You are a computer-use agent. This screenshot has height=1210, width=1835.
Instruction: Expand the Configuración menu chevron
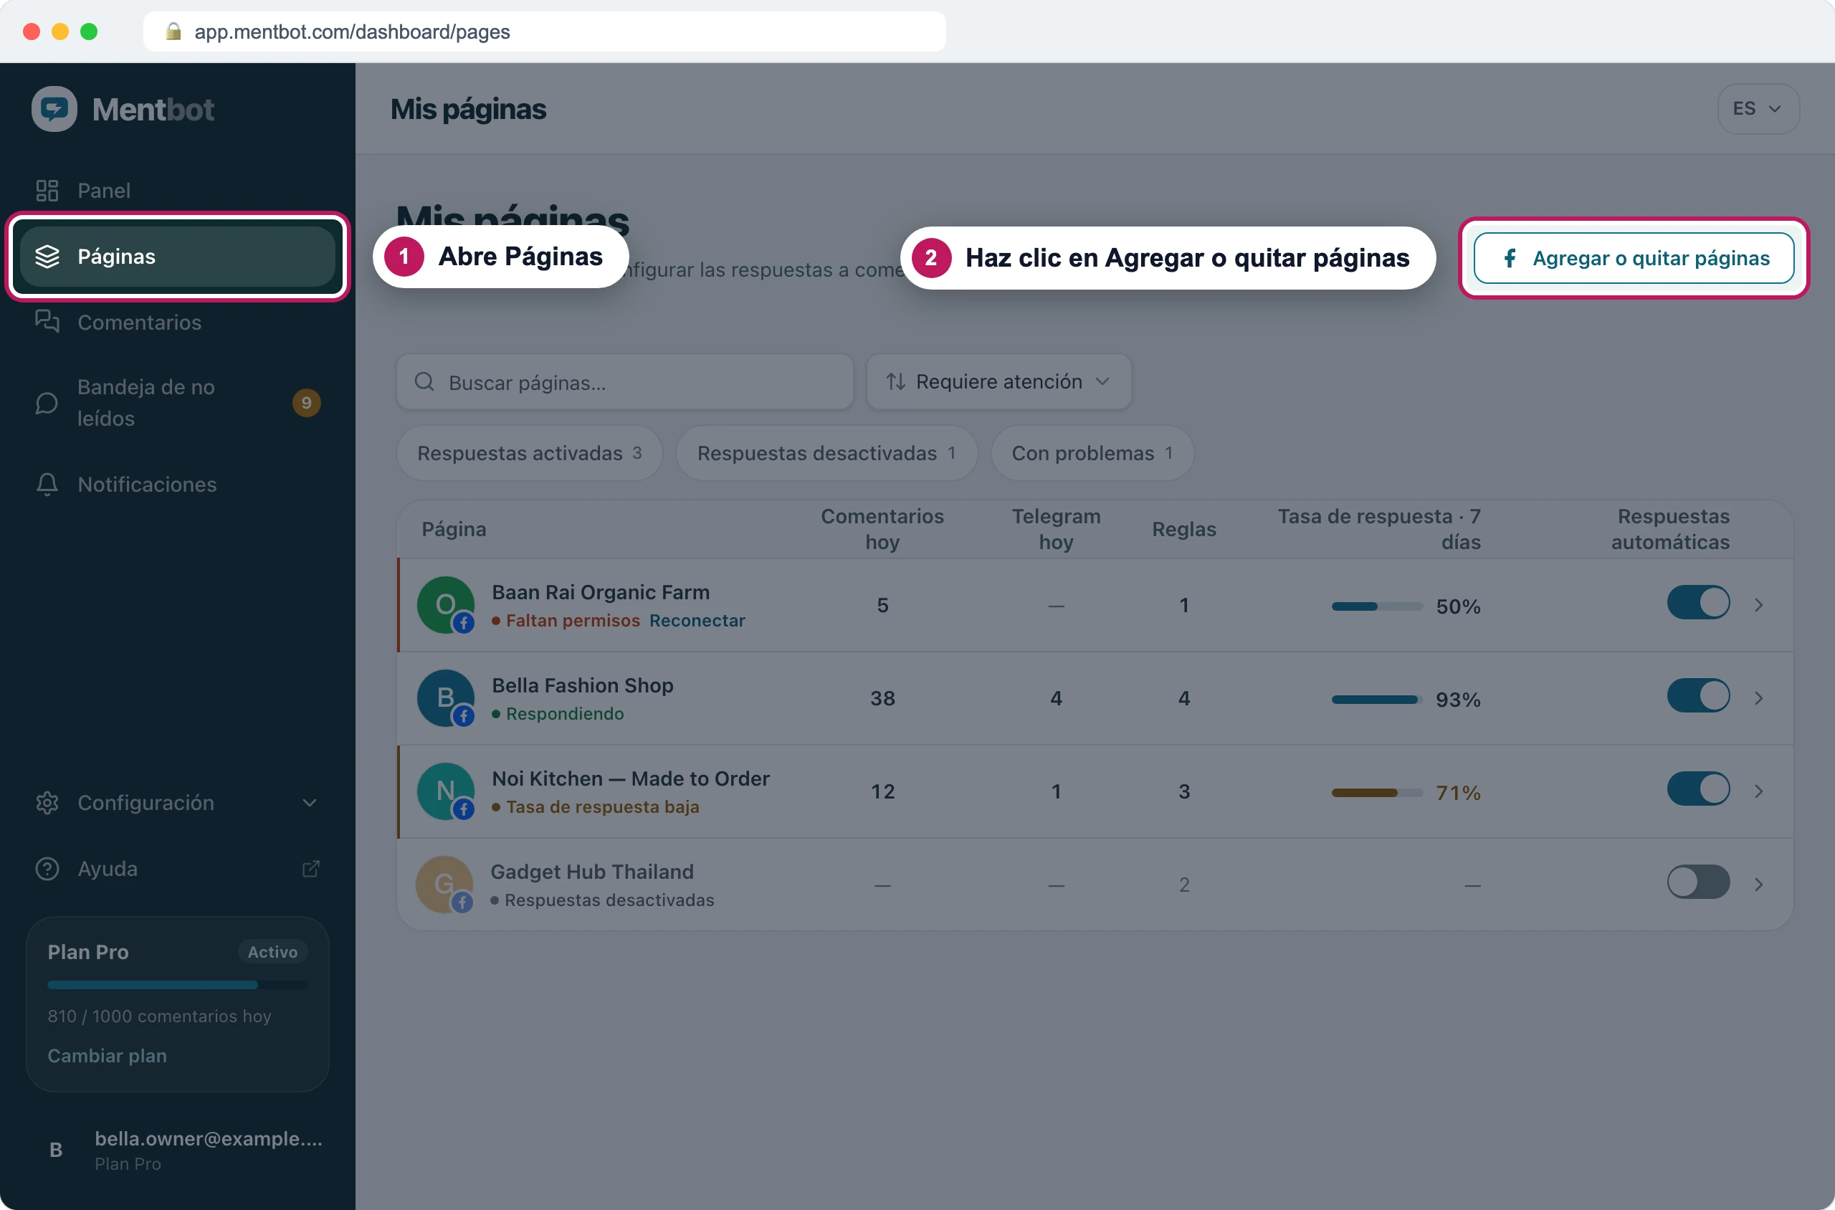pos(310,803)
